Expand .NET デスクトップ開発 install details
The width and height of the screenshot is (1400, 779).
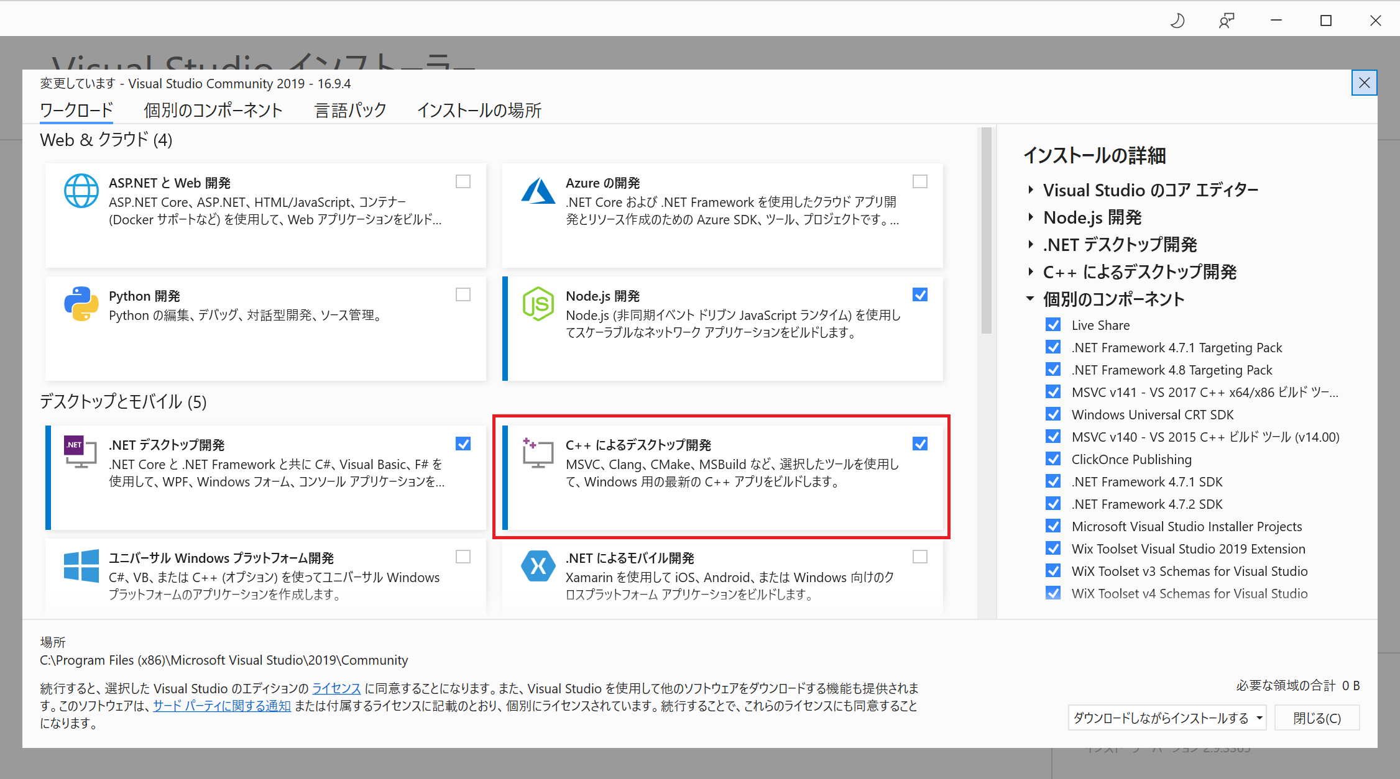[x=1031, y=244]
